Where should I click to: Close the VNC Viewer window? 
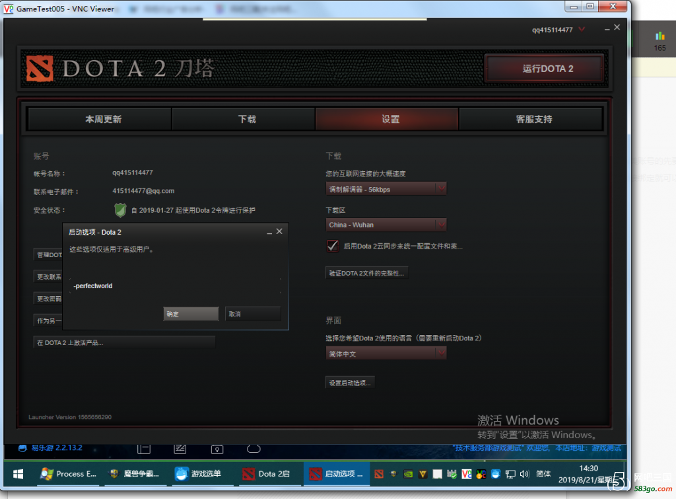point(613,7)
